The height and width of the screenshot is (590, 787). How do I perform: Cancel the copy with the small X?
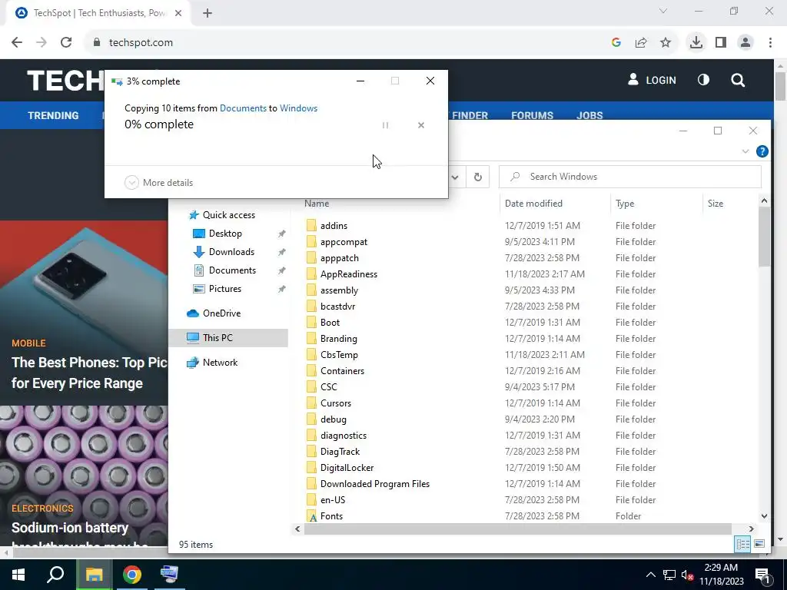coord(421,125)
